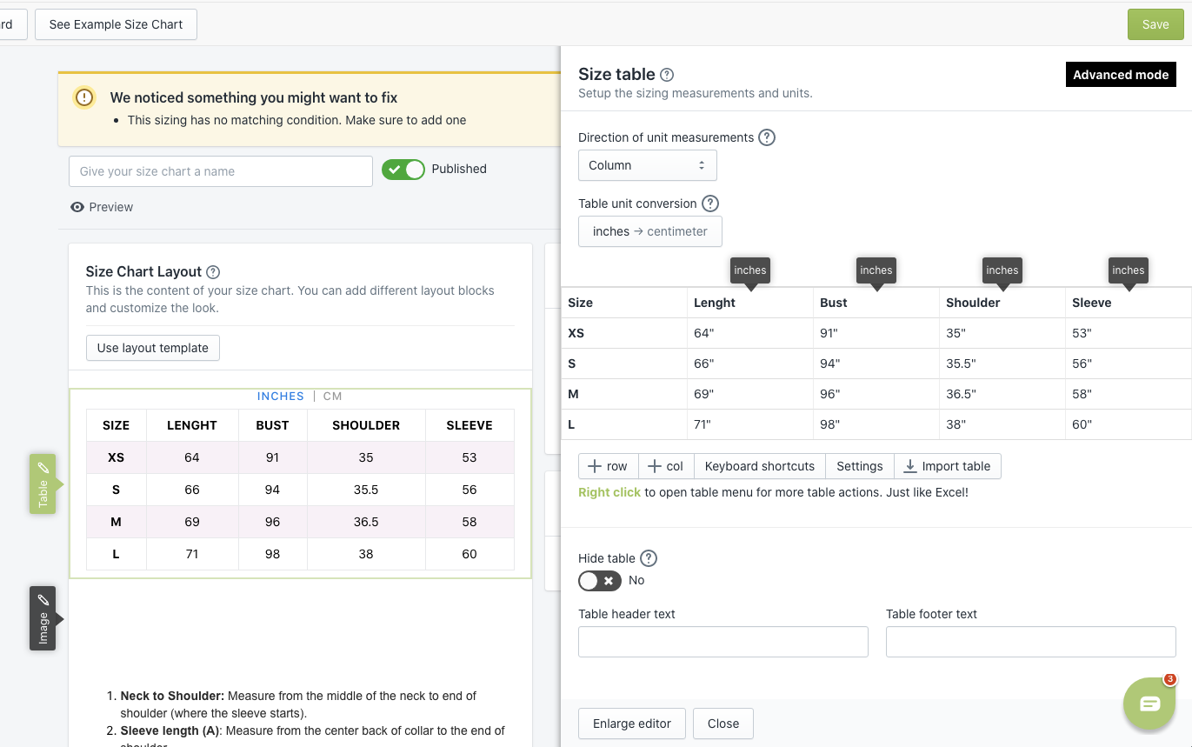Viewport: 1192px width, 747px height.
Task: Click the size chart name input field
Action: [221, 171]
